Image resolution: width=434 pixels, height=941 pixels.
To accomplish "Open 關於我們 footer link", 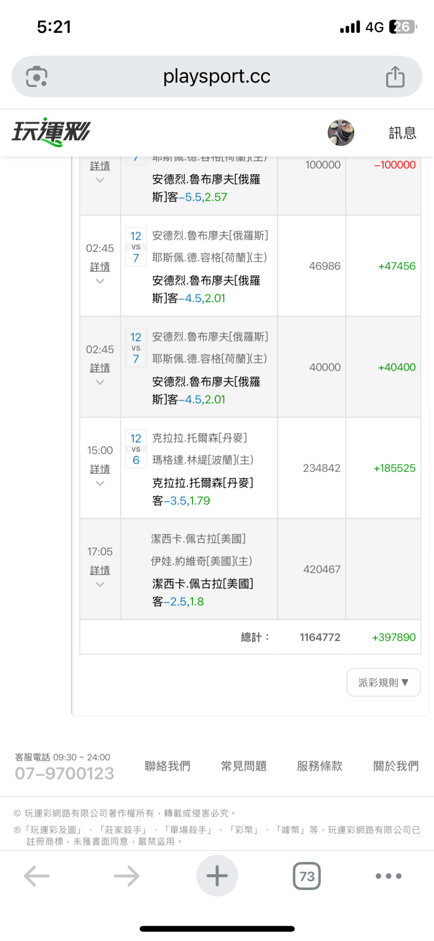I will tap(396, 766).
